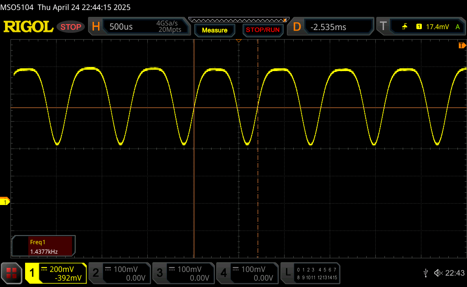Screen dimensions: 467x287
Task: Click channel 1 -392mV offset value
Action: coord(68,278)
